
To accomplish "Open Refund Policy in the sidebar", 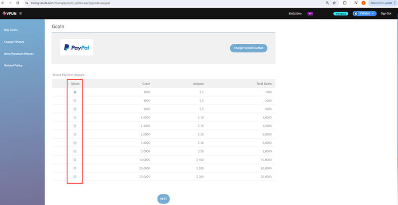I will click(x=13, y=65).
